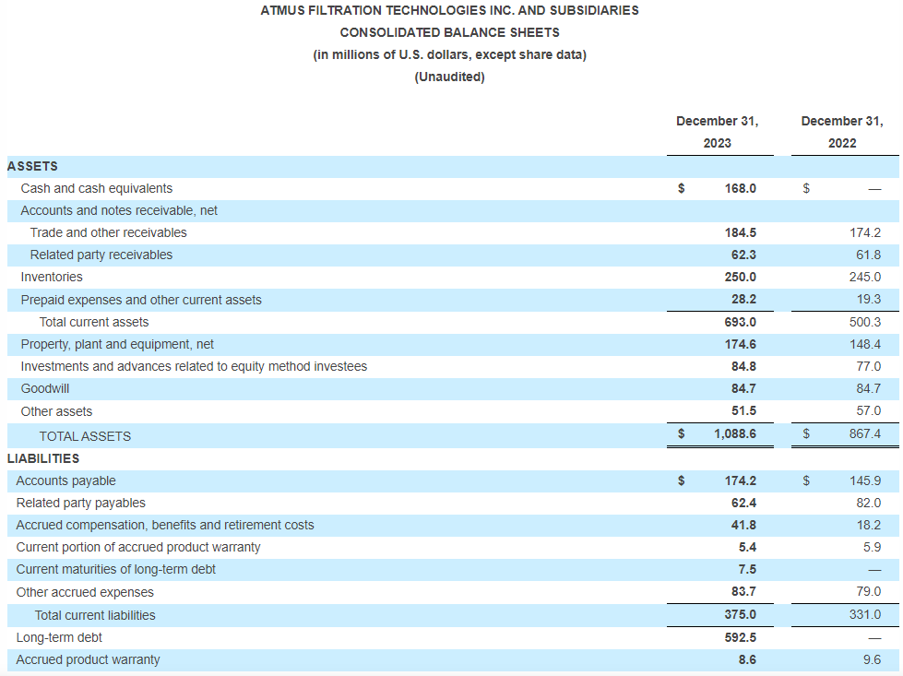The width and height of the screenshot is (903, 676).
Task: Select the value 8.6
Action: click(x=747, y=660)
